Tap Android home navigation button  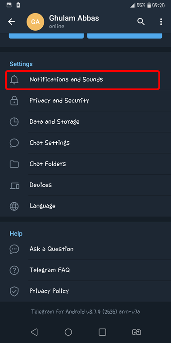pos(68,332)
